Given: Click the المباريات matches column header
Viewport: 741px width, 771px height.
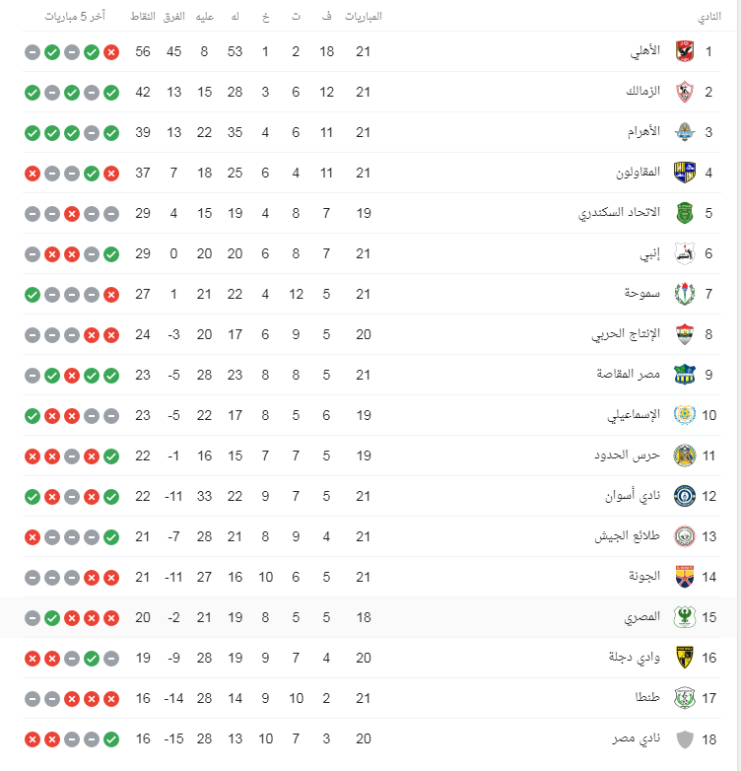Looking at the screenshot, I should (364, 16).
